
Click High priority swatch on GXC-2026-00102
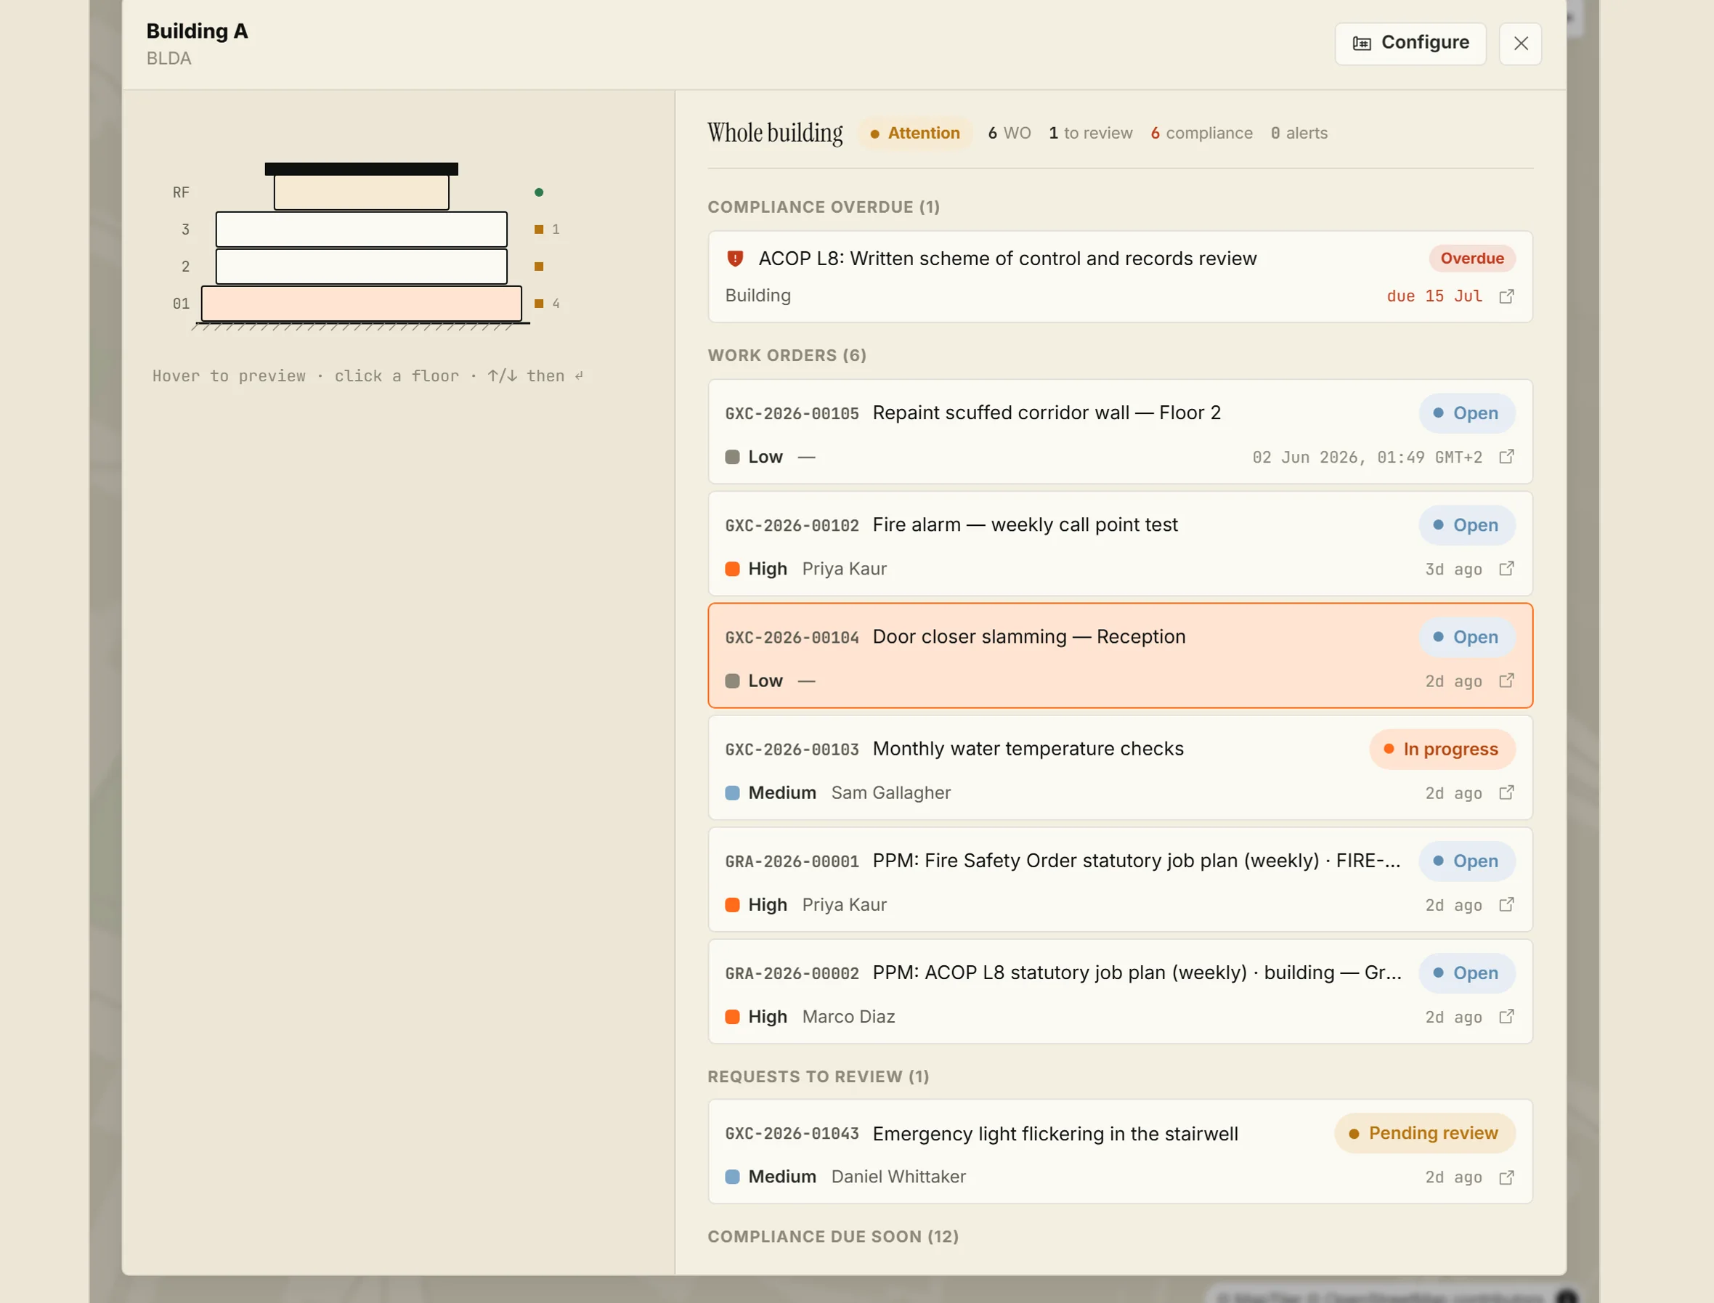[732, 569]
